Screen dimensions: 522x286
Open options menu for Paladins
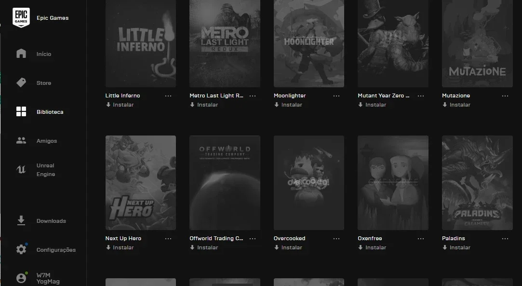505,239
